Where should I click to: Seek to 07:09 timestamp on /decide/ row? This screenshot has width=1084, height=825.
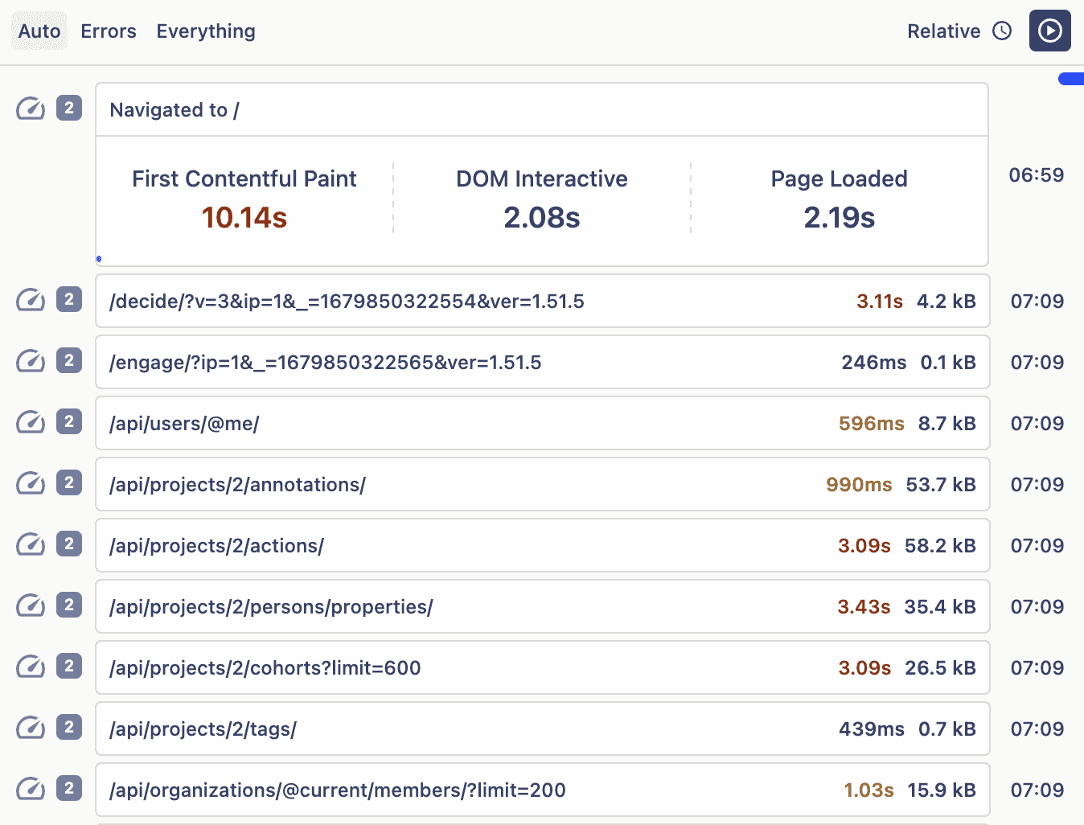click(1037, 302)
